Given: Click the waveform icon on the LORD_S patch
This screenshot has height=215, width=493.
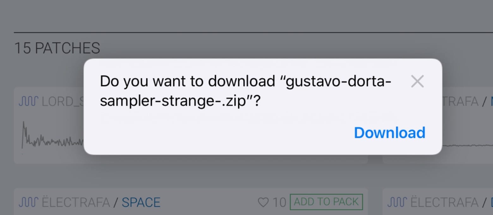Looking at the screenshot, I should point(28,101).
